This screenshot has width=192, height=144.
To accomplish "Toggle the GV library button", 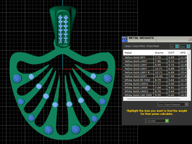I will (174, 46).
